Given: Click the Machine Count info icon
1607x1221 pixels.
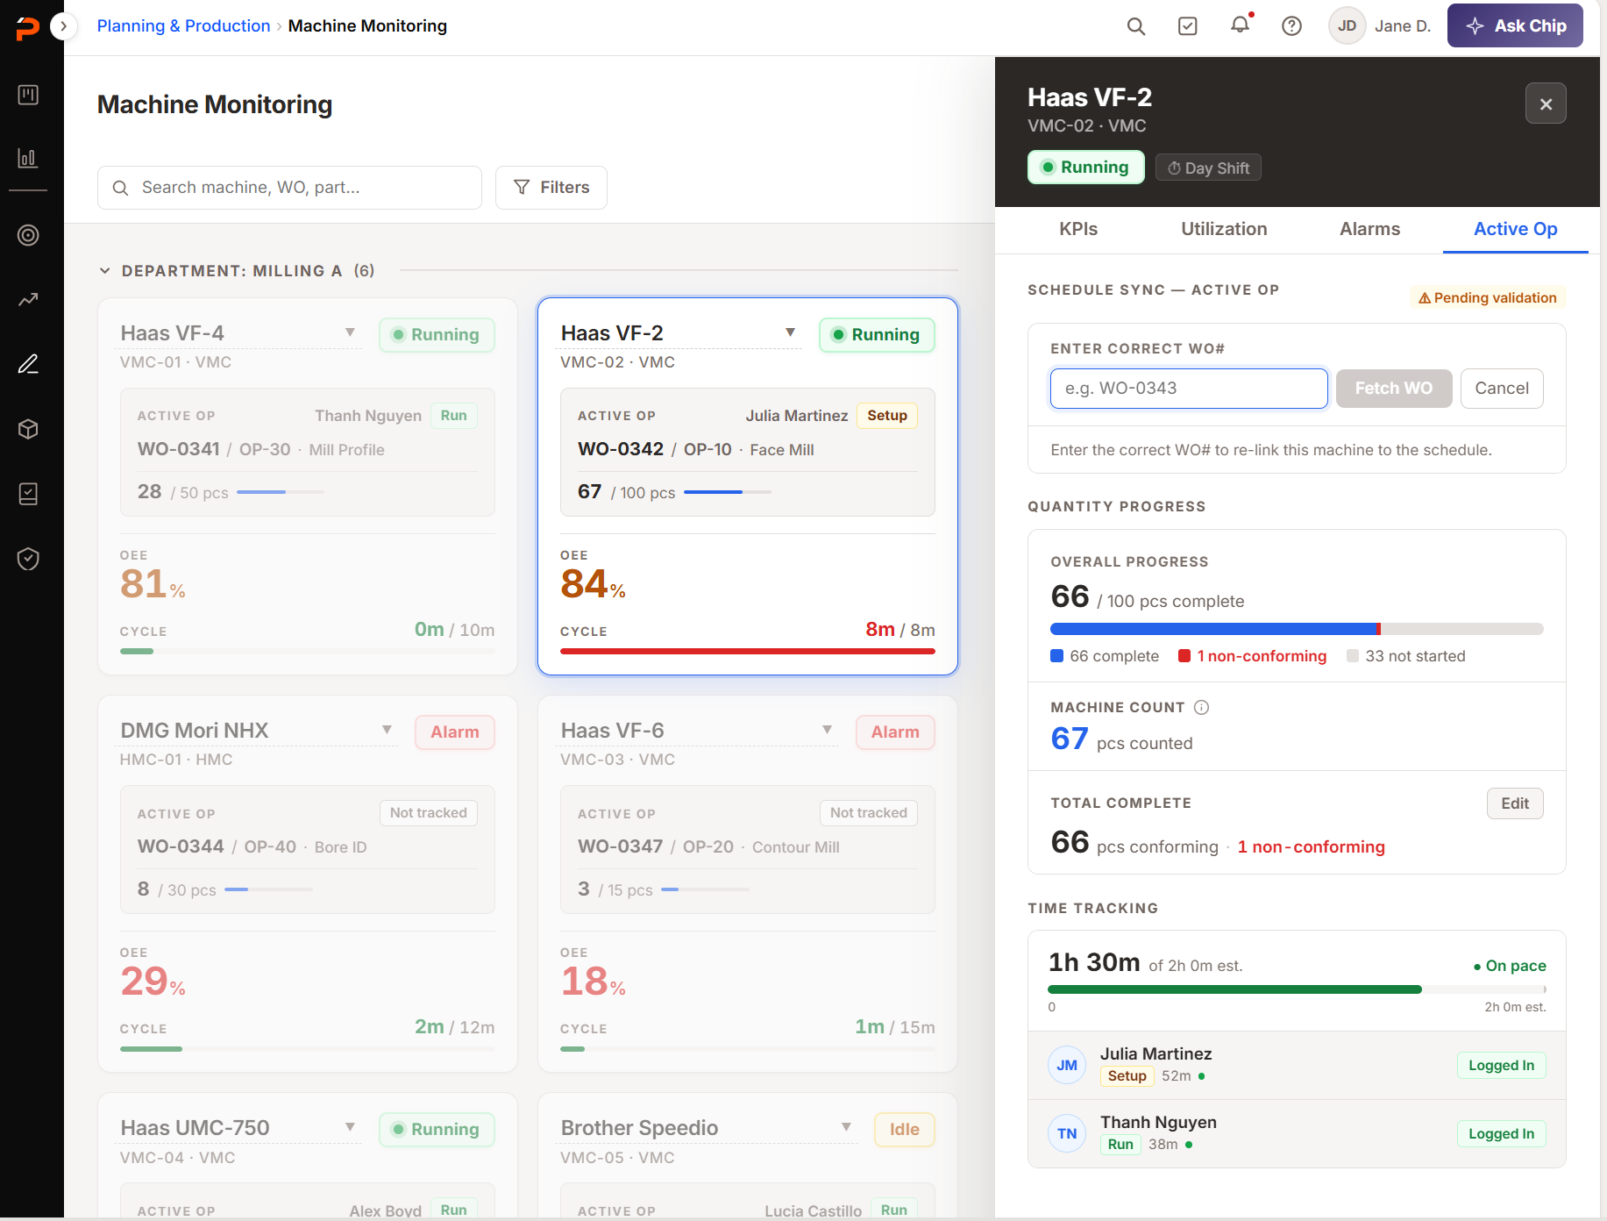Looking at the screenshot, I should (1202, 708).
